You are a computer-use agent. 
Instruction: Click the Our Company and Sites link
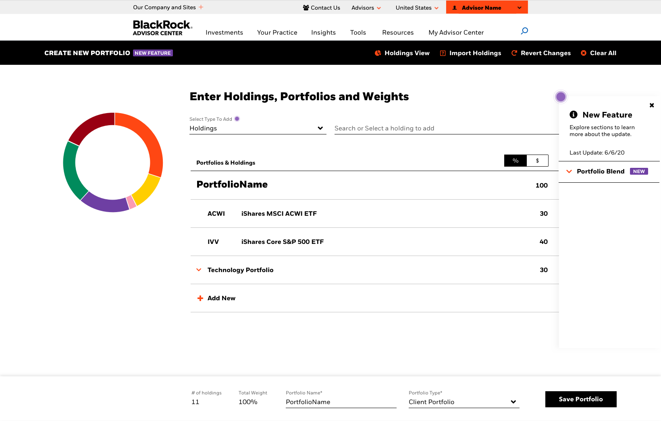(x=164, y=7)
